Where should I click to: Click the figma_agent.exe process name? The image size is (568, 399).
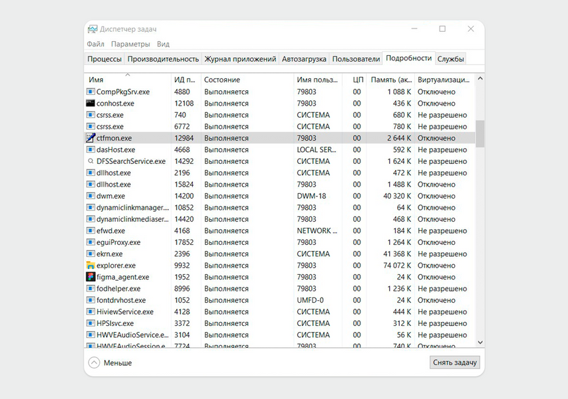pyautogui.click(x=123, y=277)
